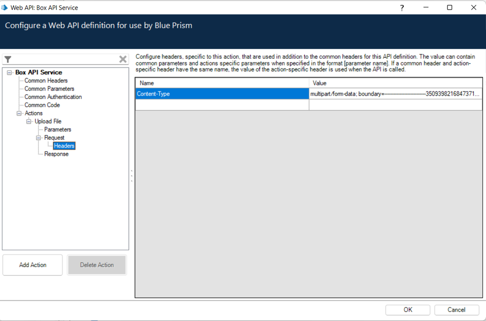The width and height of the screenshot is (486, 321).
Task: Open Common Parameters in tree
Action: pyautogui.click(x=49, y=88)
